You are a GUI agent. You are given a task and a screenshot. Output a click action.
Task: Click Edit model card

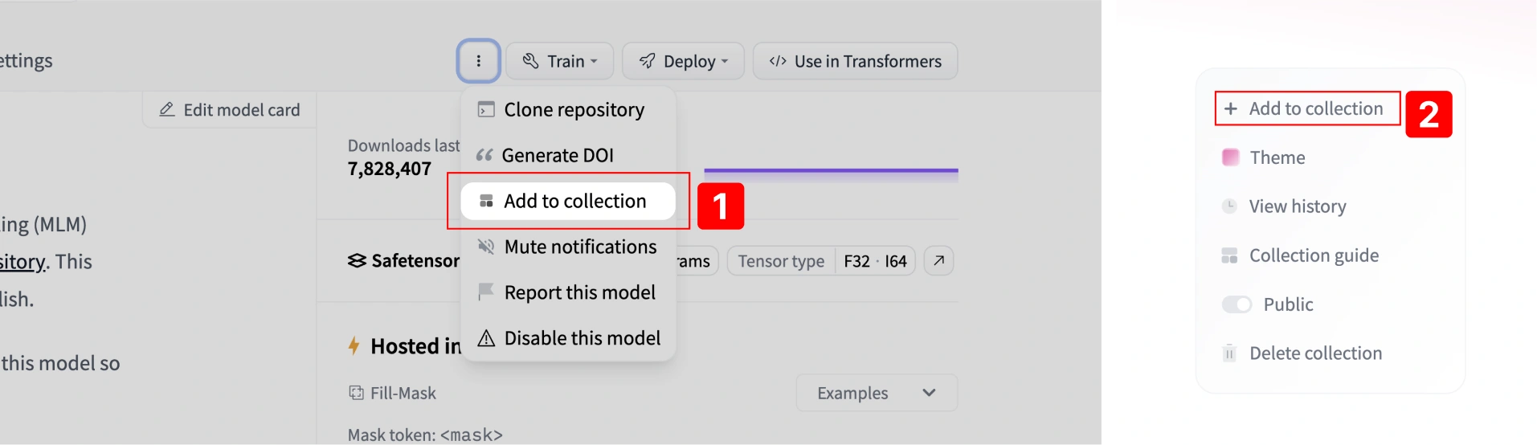230,110
